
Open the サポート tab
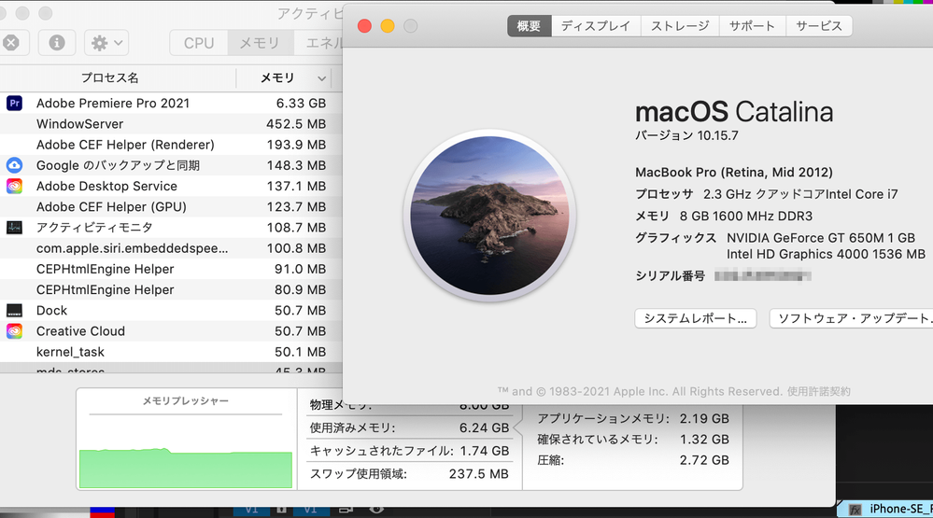tap(753, 26)
